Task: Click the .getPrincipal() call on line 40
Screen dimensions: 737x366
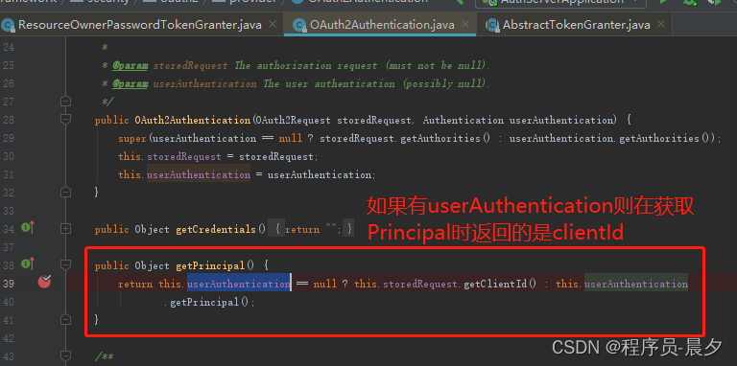Action: 208,302
